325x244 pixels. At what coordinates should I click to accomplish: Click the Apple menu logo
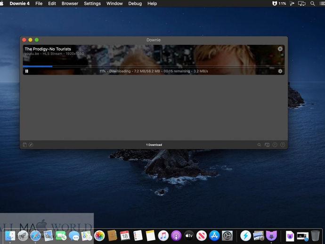(x=2, y=3)
